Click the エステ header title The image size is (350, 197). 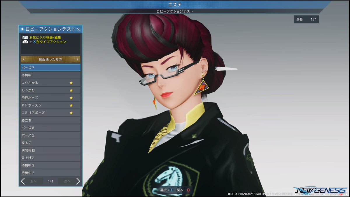[x=175, y=4]
